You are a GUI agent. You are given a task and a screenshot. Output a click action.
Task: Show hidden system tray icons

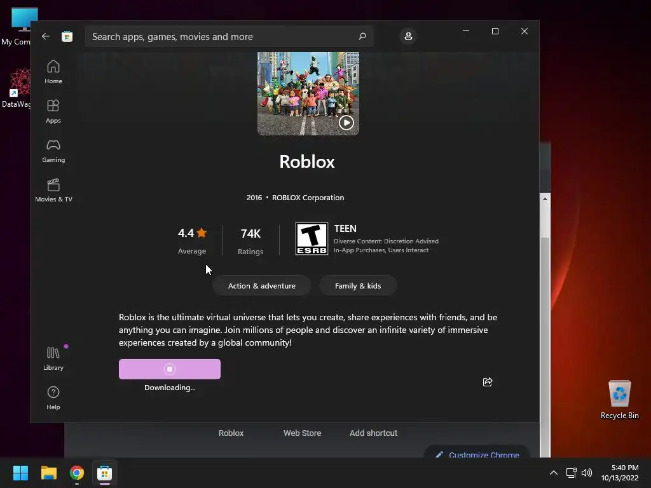click(554, 473)
